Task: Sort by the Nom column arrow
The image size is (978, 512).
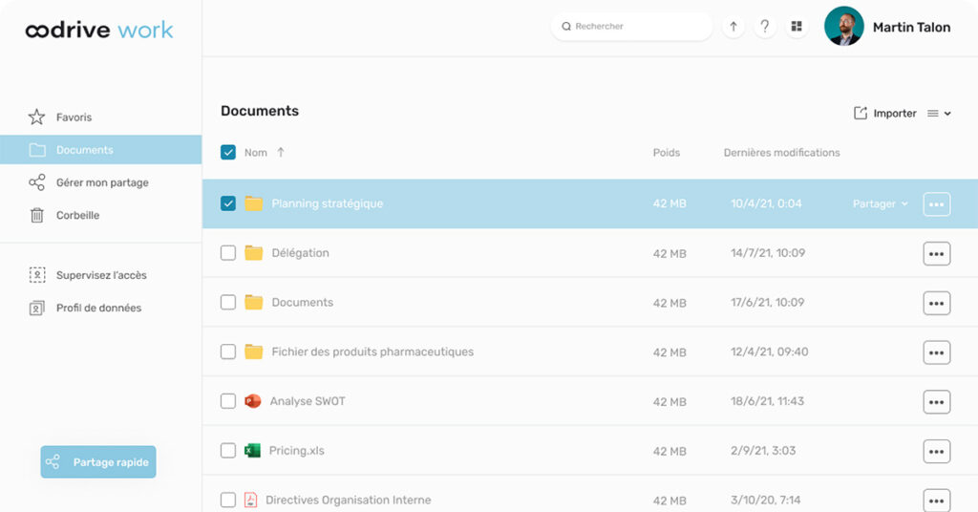Action: (x=281, y=152)
